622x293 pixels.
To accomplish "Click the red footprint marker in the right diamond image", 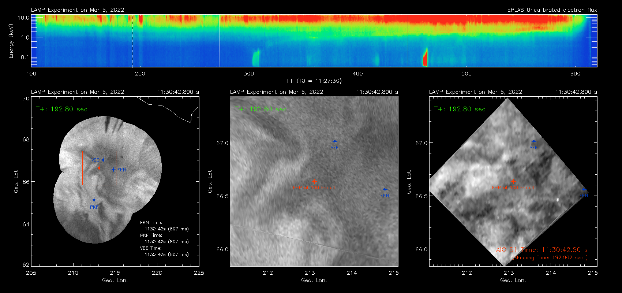I will pyautogui.click(x=513, y=181).
